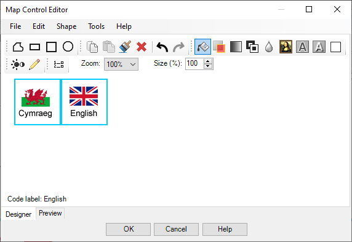The height and width of the screenshot is (242, 352).
Task: Open the File menu
Action: pos(15,26)
